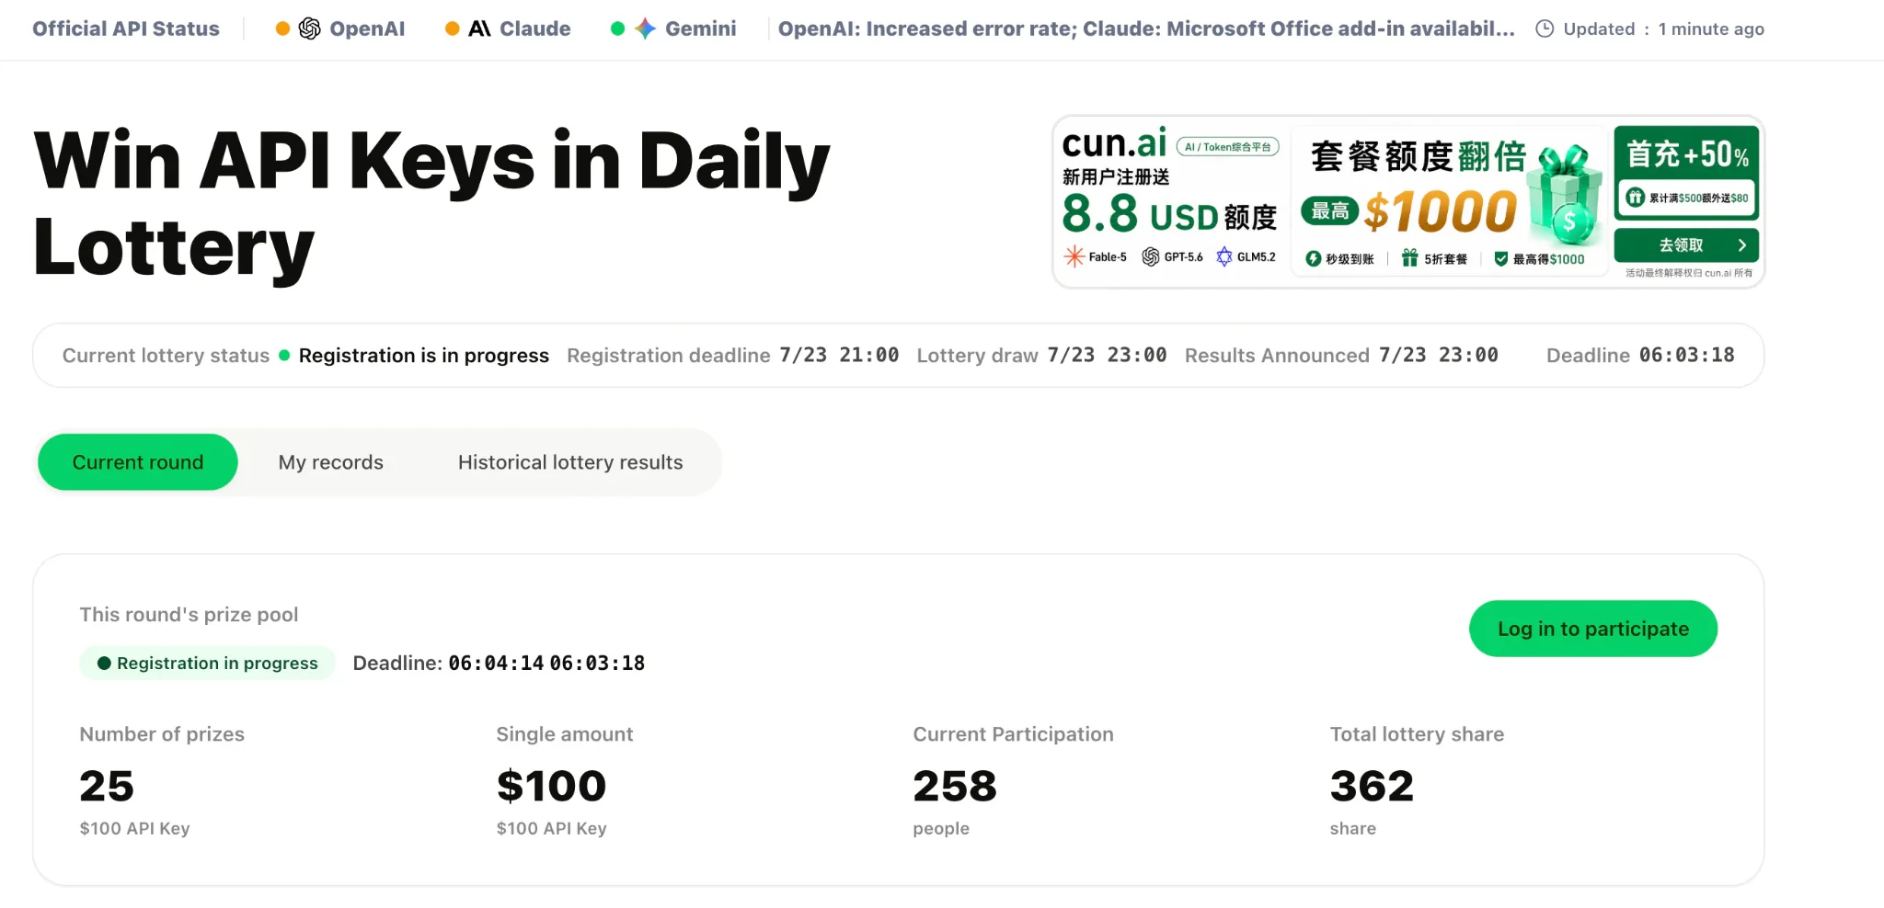Click the GPT-5.6 logo icon in the banner
Screen dimensions: 1884x908
click(x=1150, y=256)
